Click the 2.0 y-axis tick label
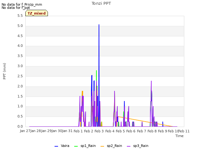203x152 pixels. click(20, 86)
